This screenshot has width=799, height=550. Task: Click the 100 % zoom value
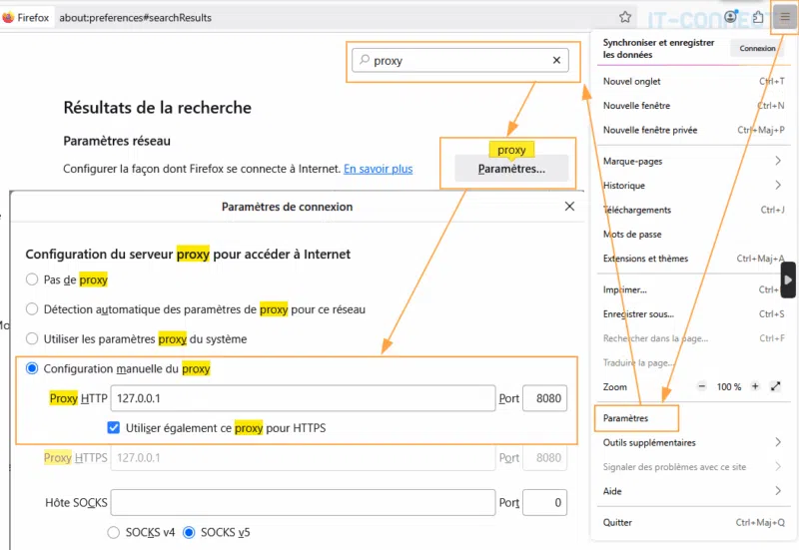click(729, 387)
